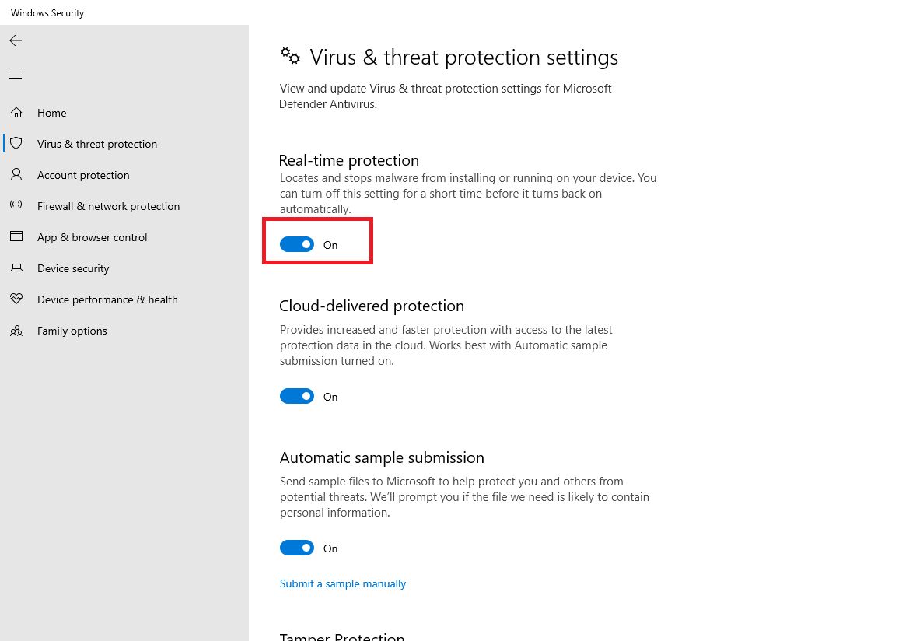902x641 pixels.
Task: Click the Home house icon
Action: click(x=16, y=113)
